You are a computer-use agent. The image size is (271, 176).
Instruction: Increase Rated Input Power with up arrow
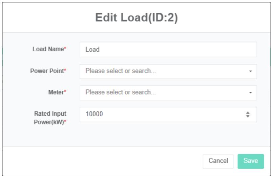(x=248, y=113)
